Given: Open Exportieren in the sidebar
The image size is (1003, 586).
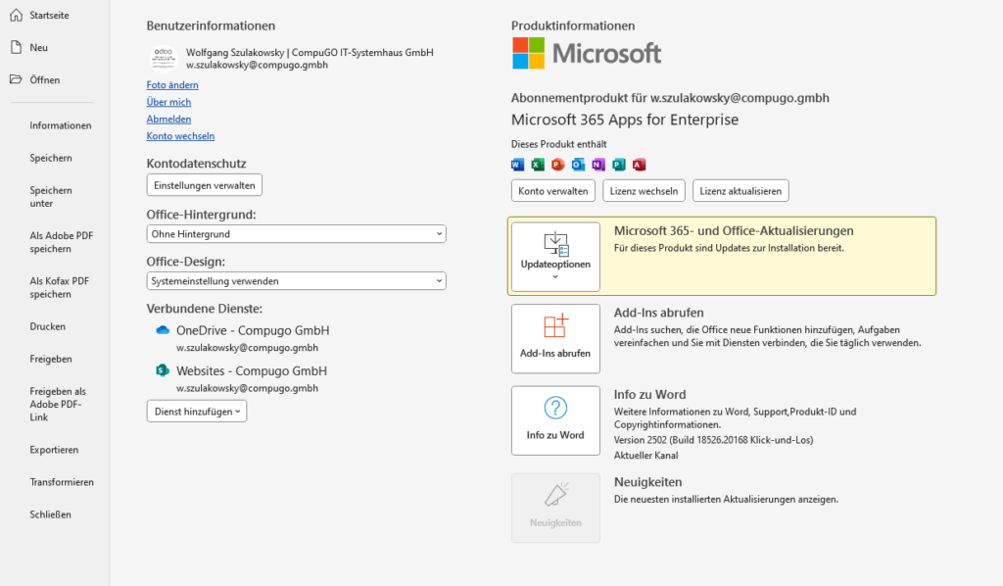Looking at the screenshot, I should [54, 450].
